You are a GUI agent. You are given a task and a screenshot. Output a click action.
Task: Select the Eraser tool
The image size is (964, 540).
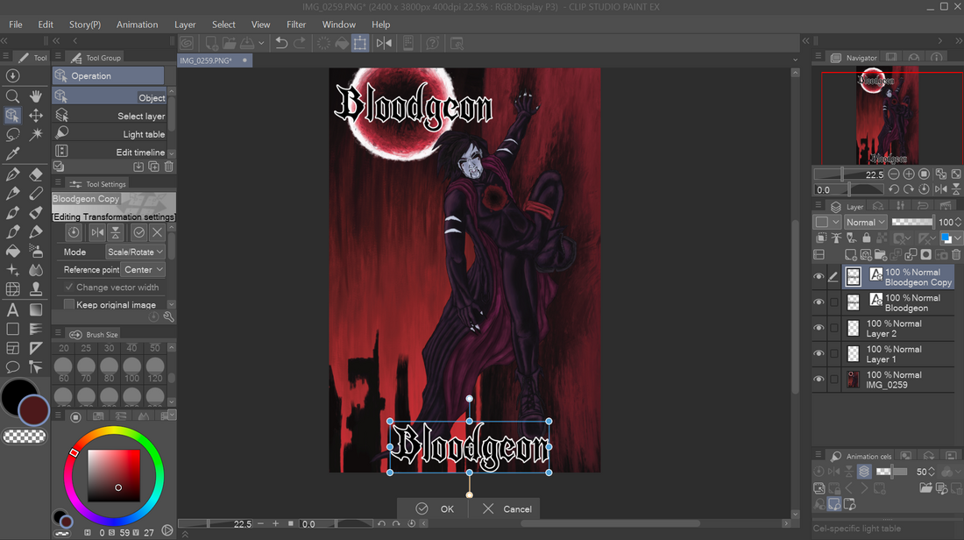pyautogui.click(x=36, y=174)
